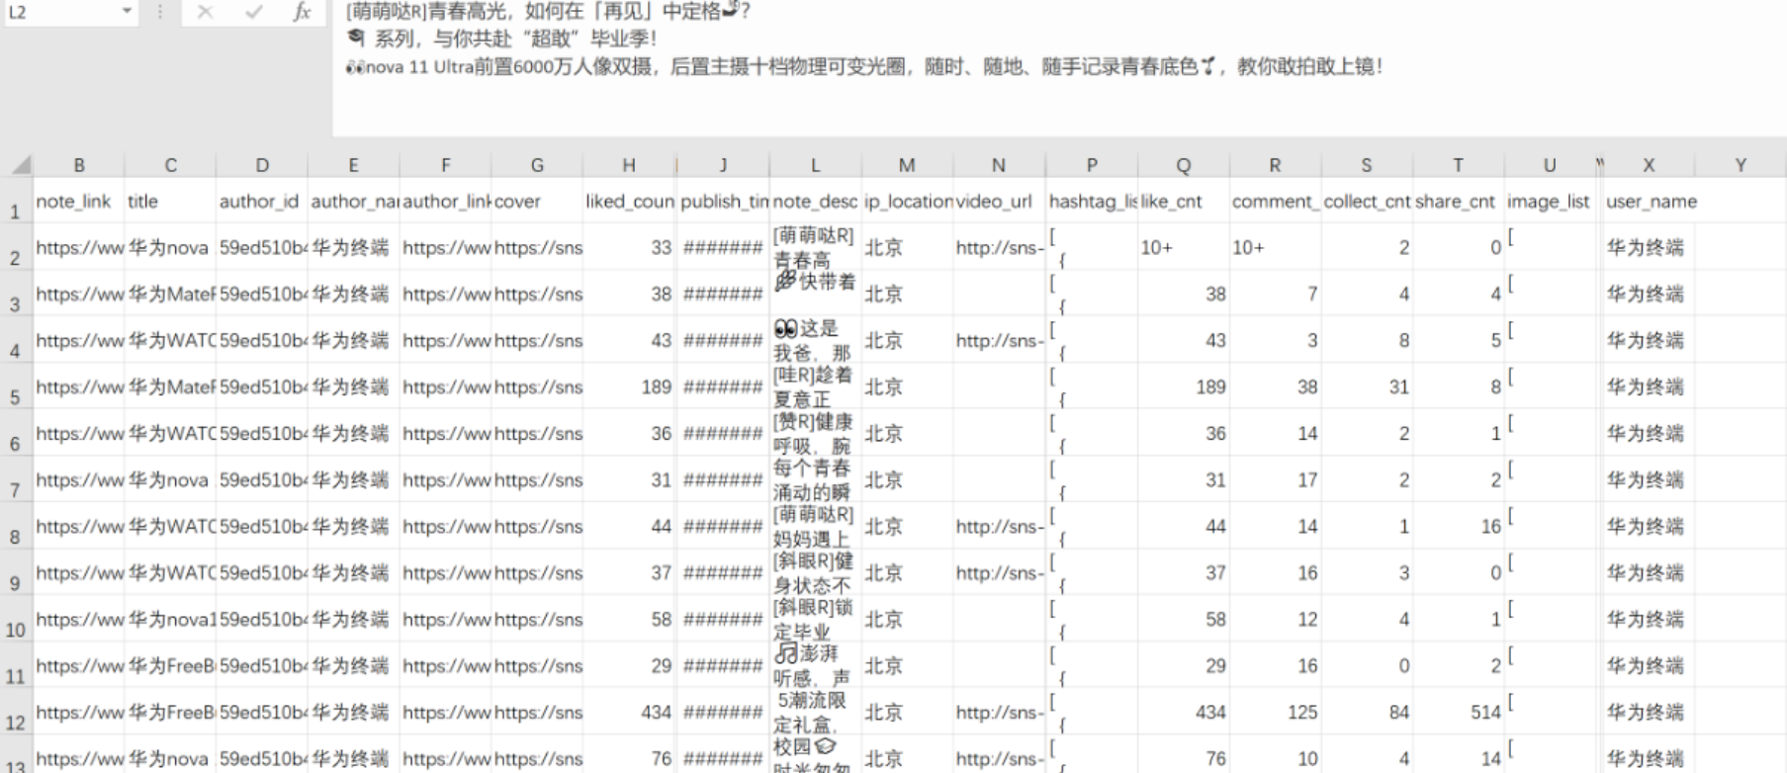Click the select-all corner triangle of the sheet

click(x=21, y=164)
